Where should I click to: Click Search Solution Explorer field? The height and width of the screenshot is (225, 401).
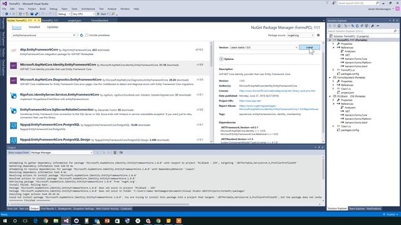point(361,31)
